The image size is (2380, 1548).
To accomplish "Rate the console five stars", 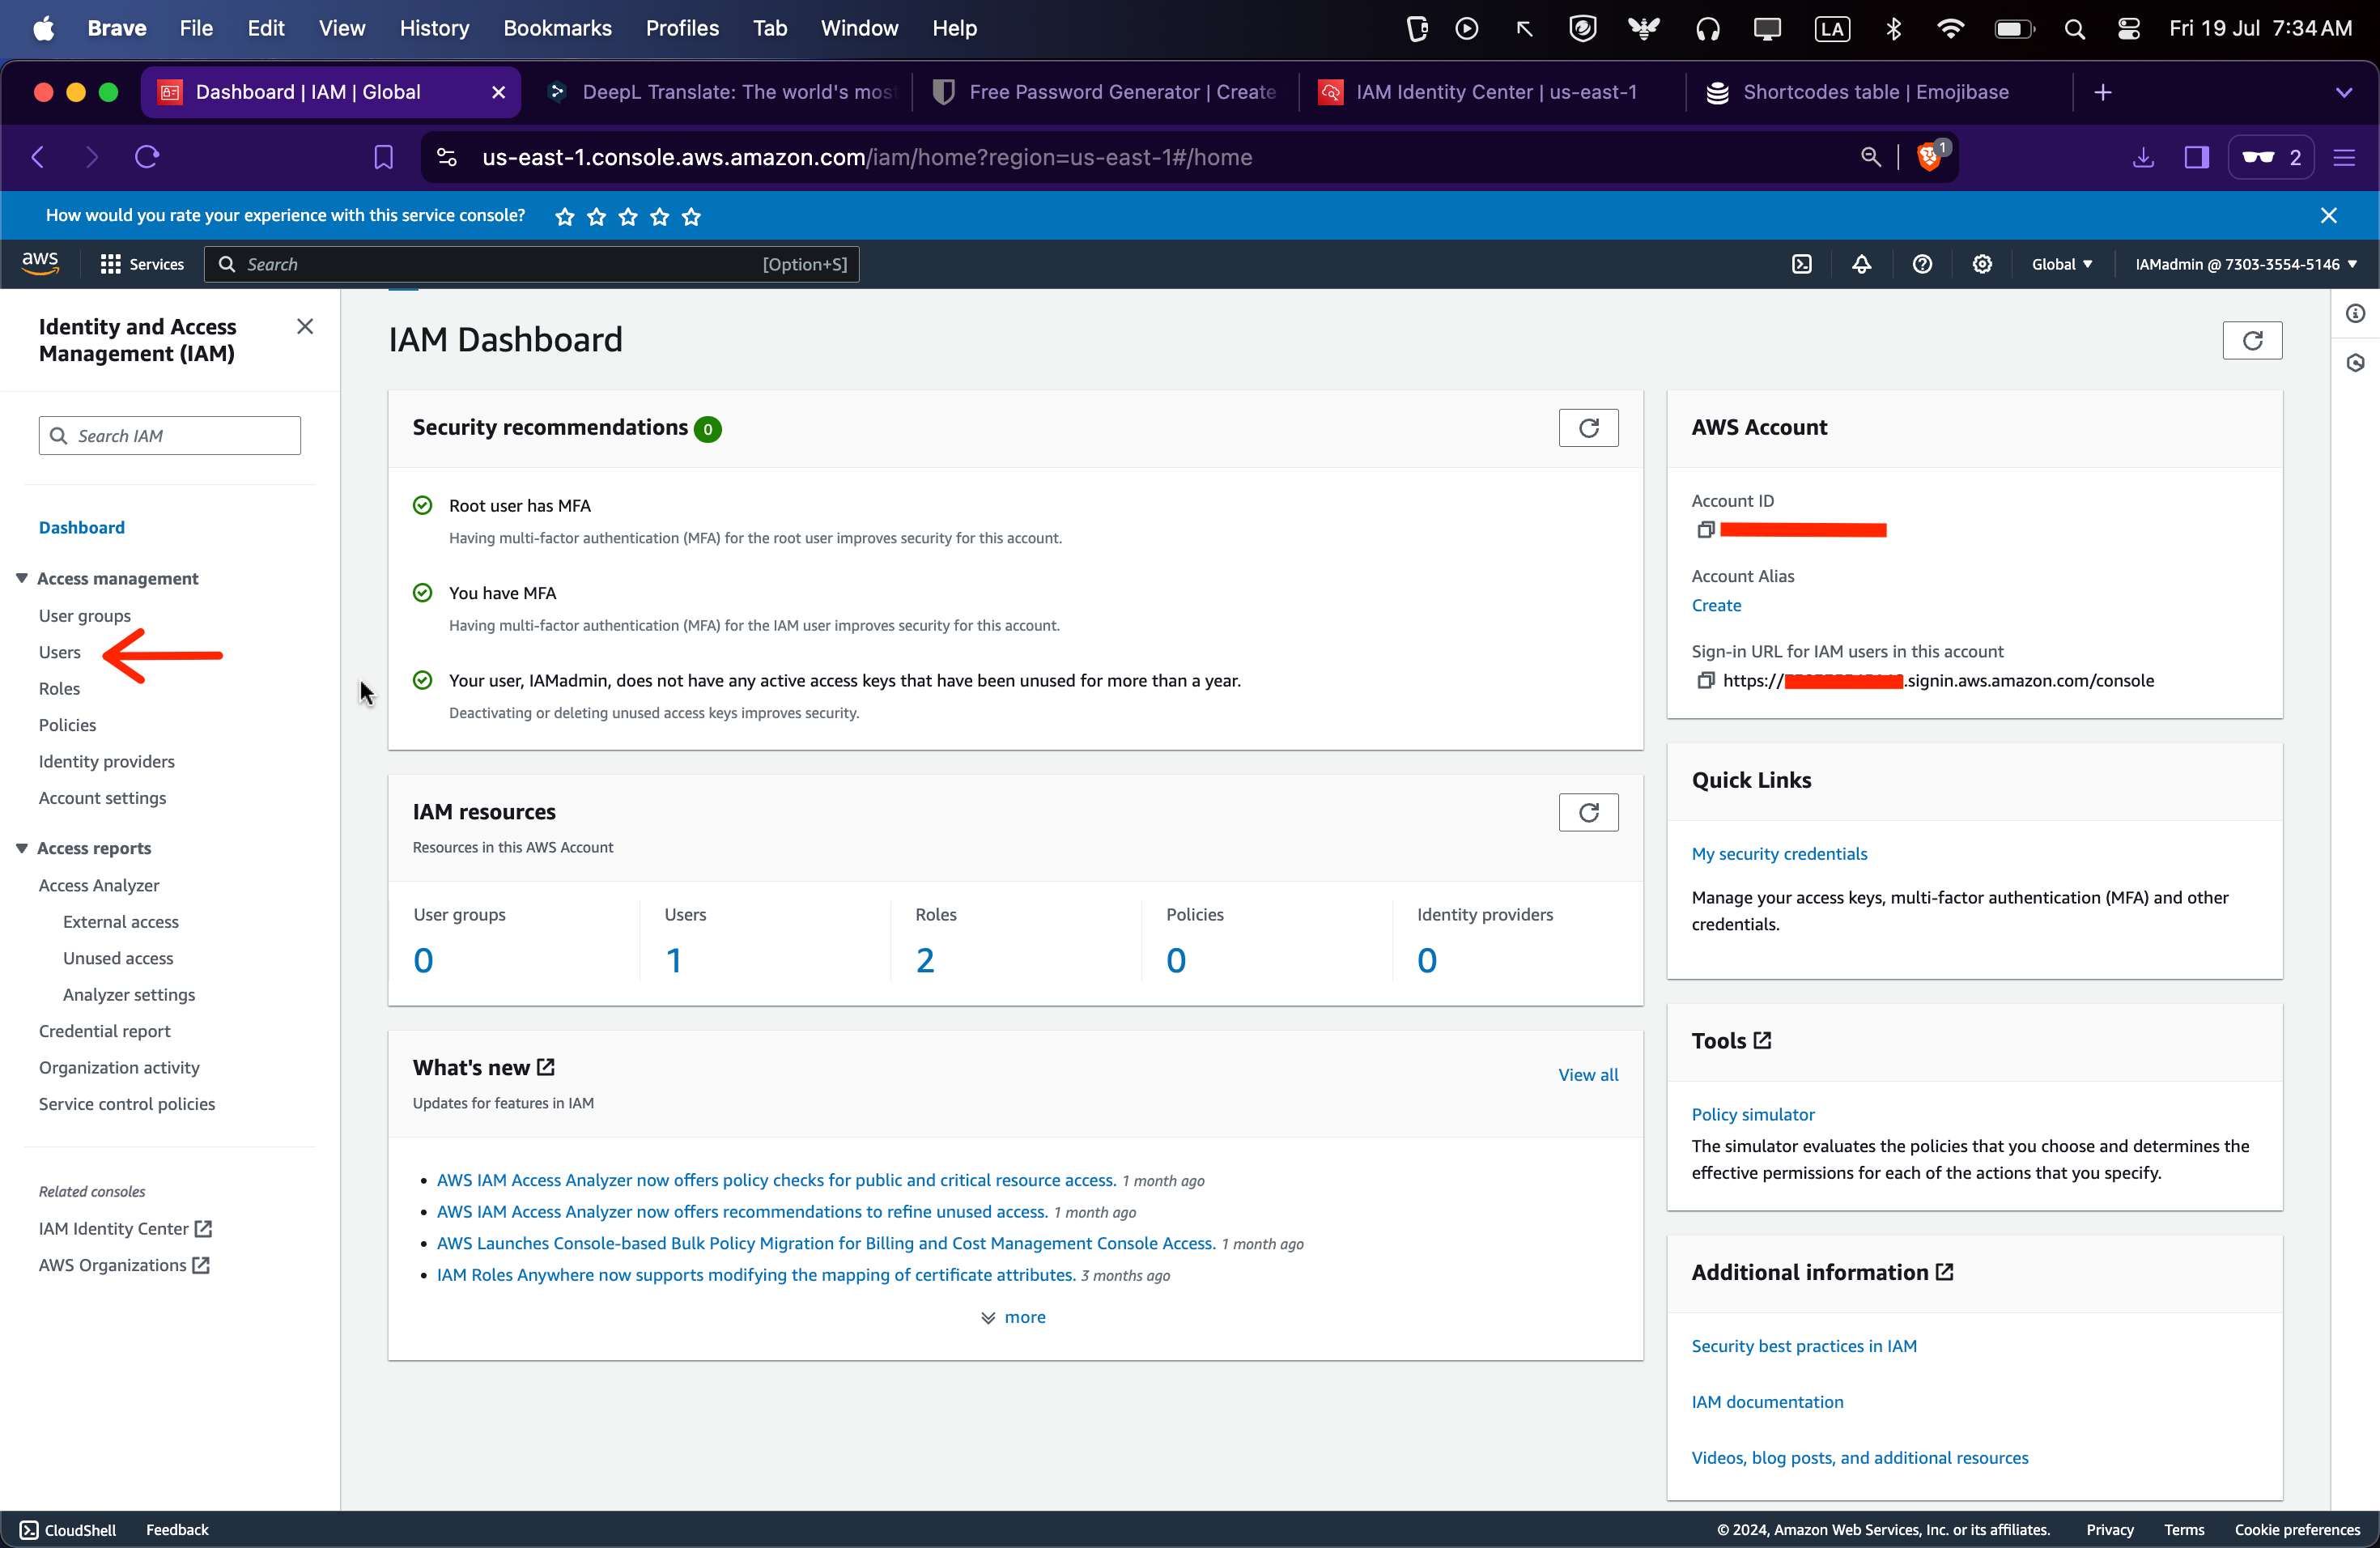I will click(x=691, y=216).
